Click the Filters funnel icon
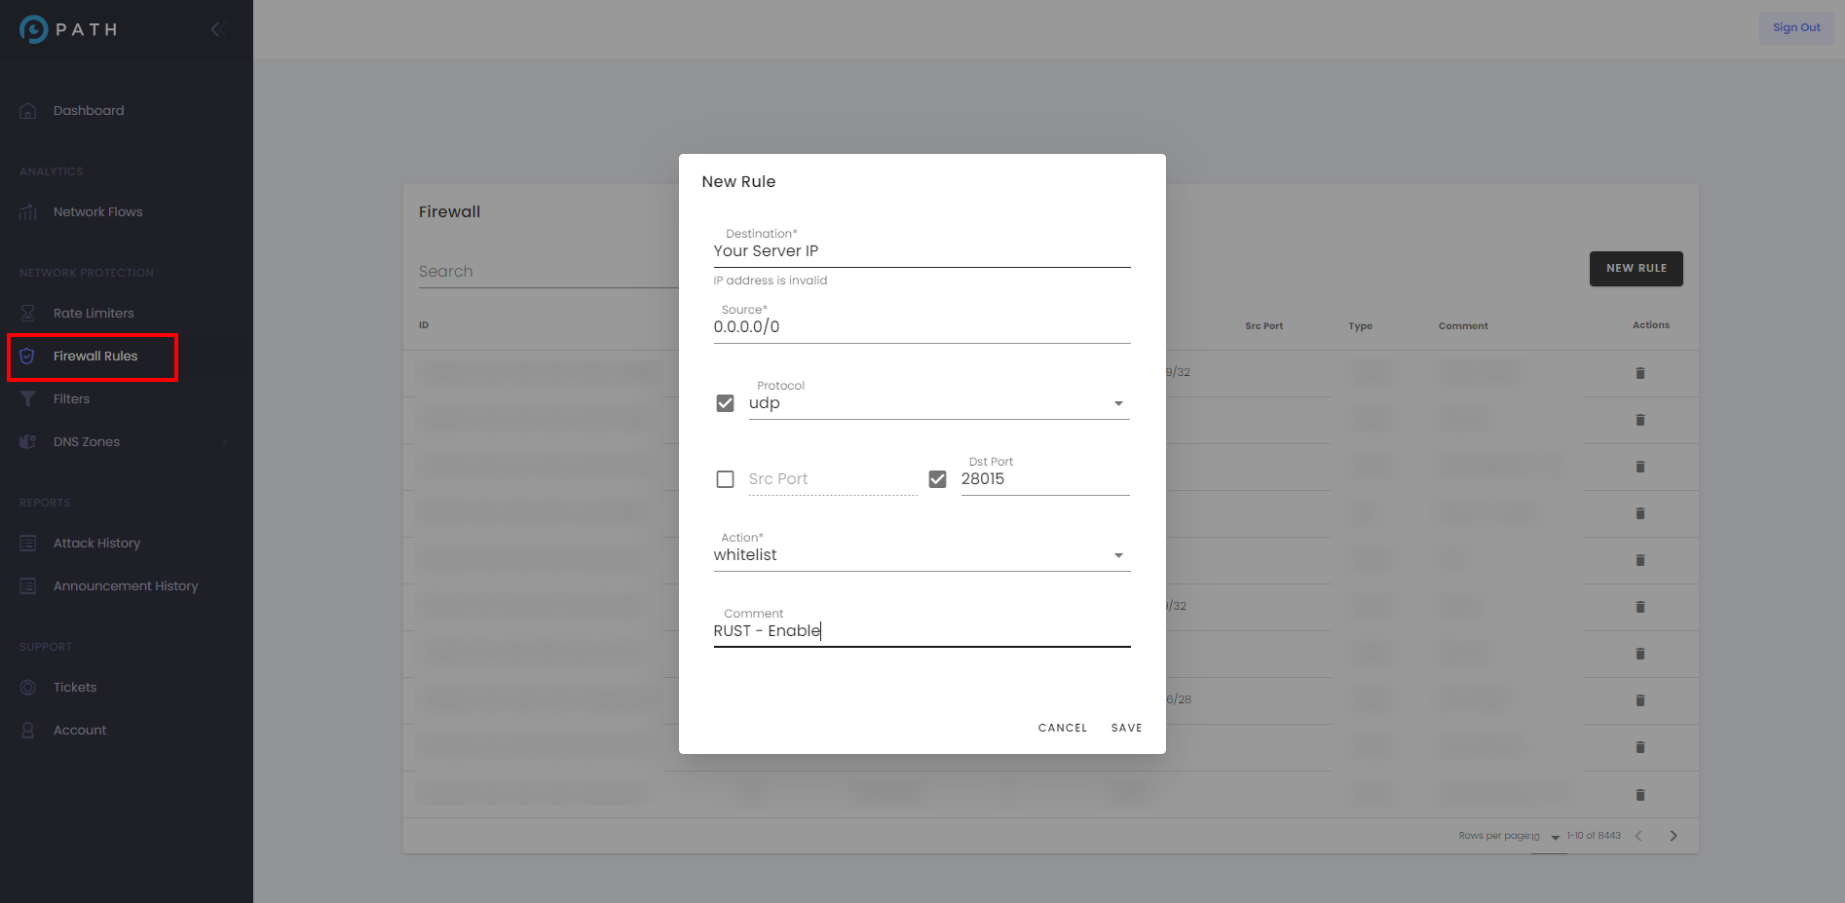 [28, 399]
